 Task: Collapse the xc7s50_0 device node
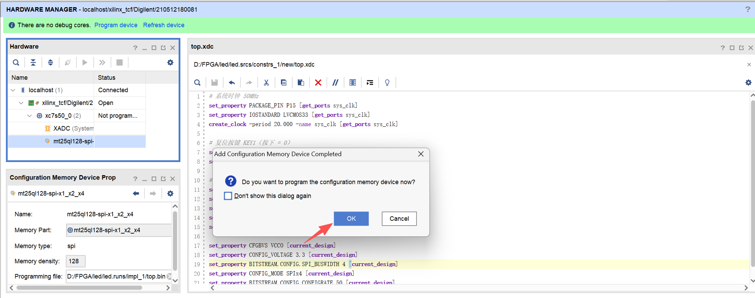click(29, 116)
